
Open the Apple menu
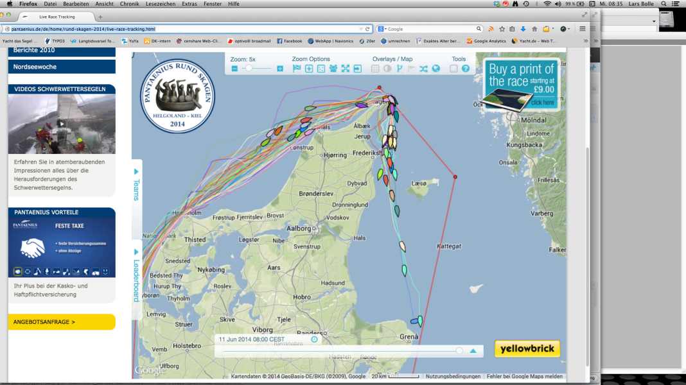click(10, 3)
